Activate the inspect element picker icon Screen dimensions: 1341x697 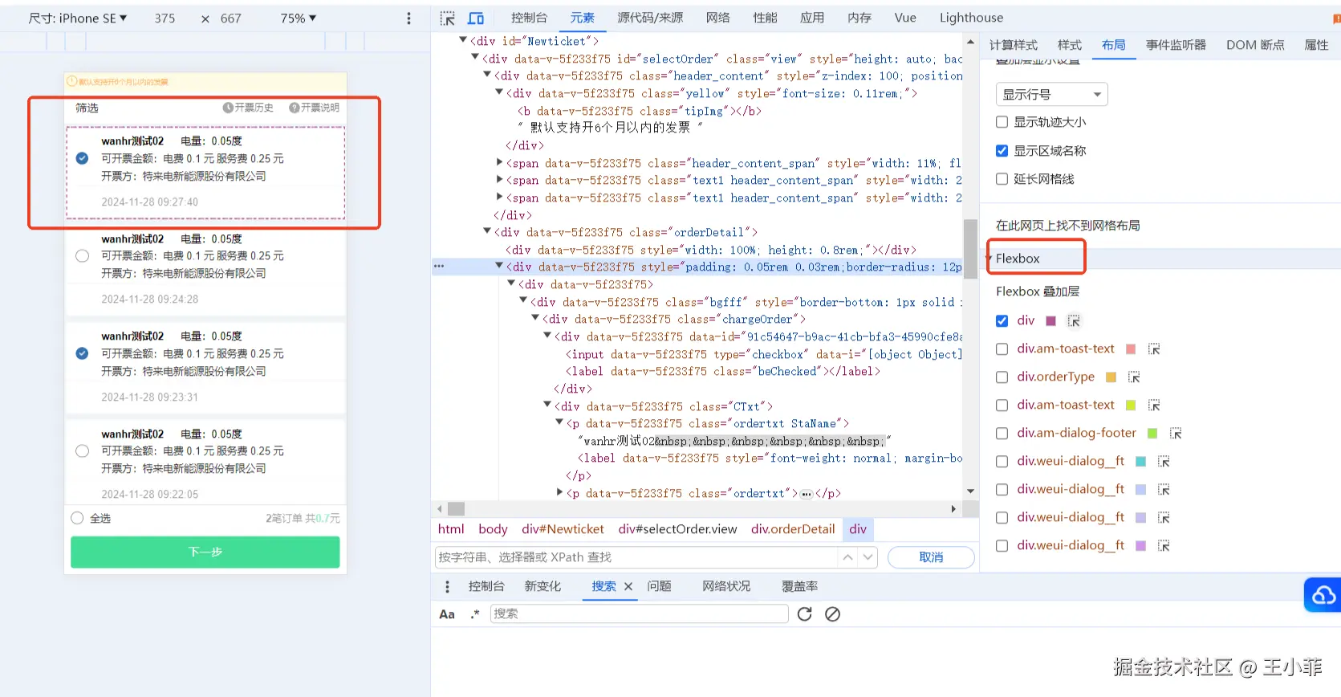coord(448,18)
